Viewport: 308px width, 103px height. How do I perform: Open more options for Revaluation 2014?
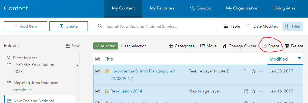point(261,91)
